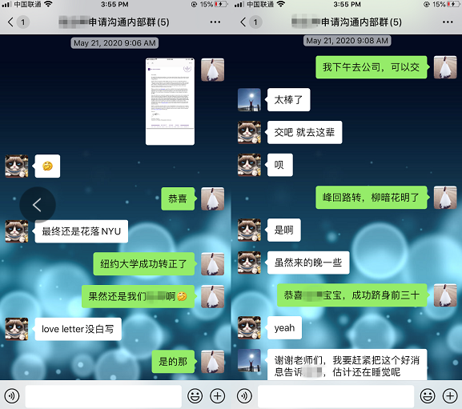Tap the floating dark circular back button

pyautogui.click(x=38, y=205)
